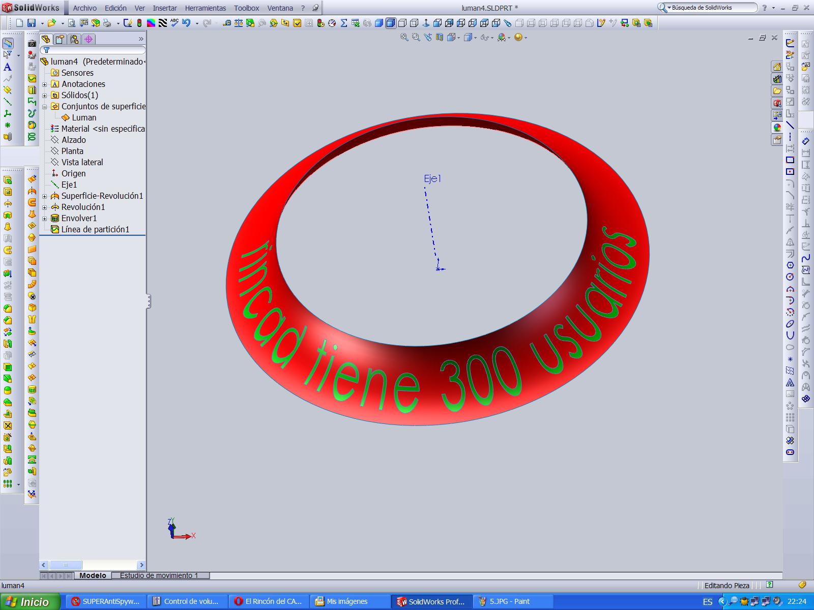The image size is (814, 610).
Task: Switch to FeatureManager design tree tab
Action: [x=46, y=39]
